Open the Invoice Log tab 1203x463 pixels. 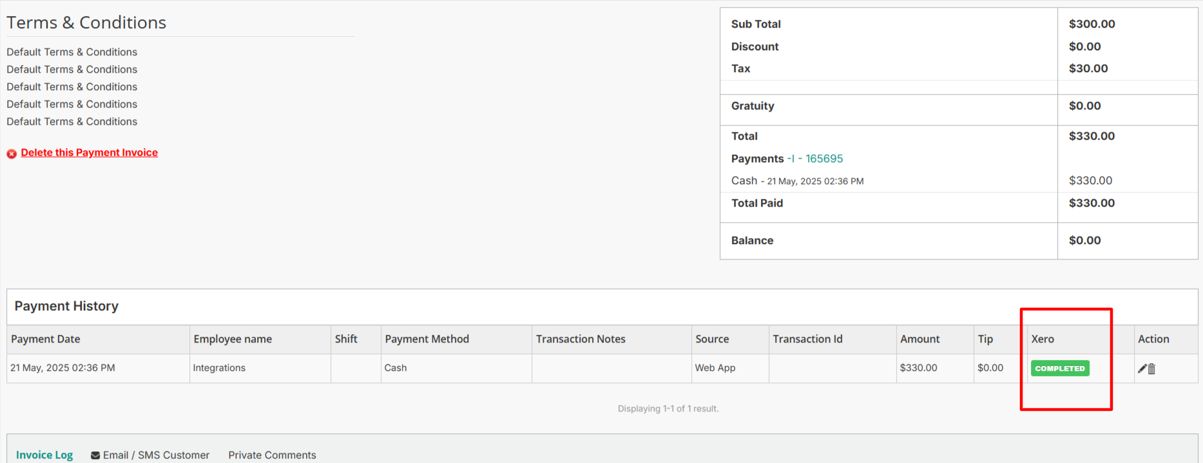click(44, 455)
